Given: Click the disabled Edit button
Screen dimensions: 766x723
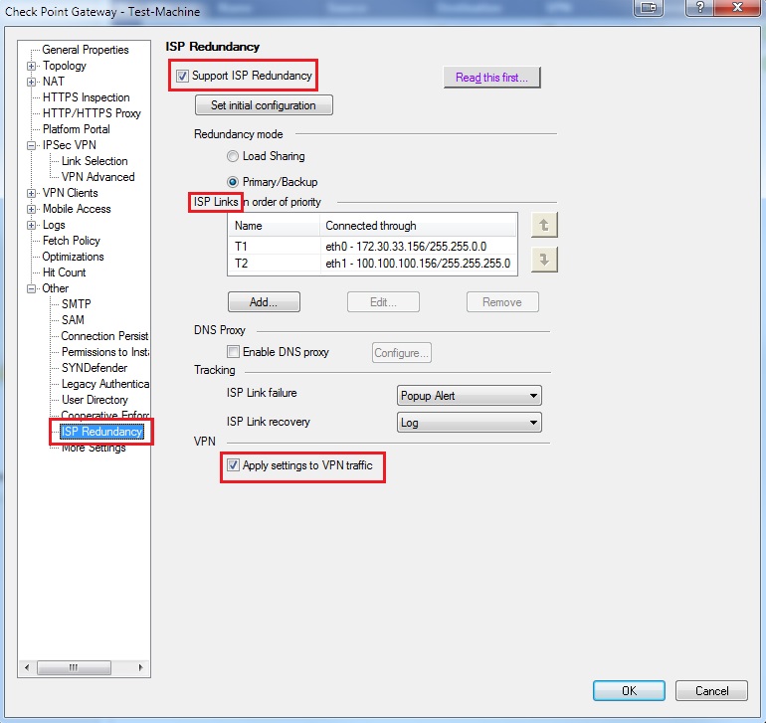Looking at the screenshot, I should (383, 302).
